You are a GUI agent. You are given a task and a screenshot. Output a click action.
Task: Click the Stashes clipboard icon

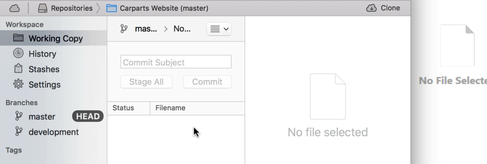pyautogui.click(x=18, y=69)
